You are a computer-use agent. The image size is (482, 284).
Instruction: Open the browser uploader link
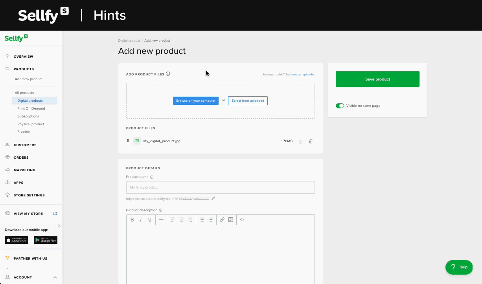click(x=302, y=74)
